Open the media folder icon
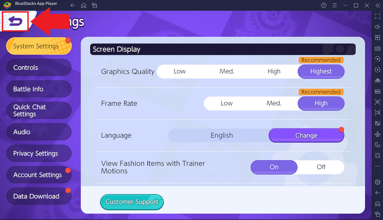Image resolution: width=383 pixels, height=220 pixels. click(378, 123)
